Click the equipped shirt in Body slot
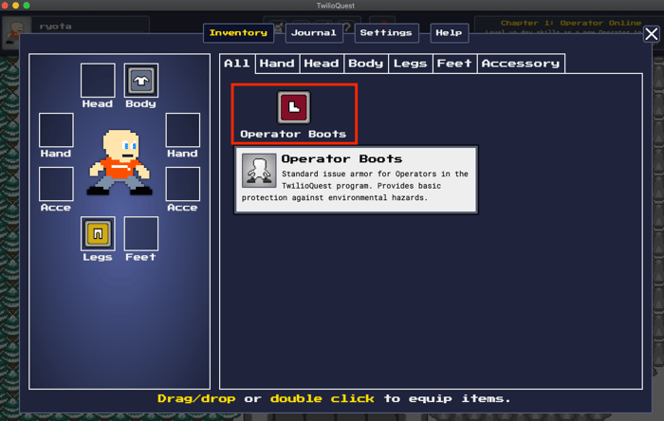 141,81
